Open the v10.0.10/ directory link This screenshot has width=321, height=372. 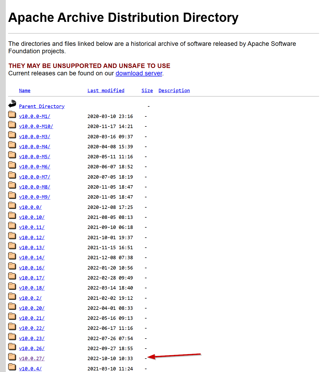coord(32,217)
